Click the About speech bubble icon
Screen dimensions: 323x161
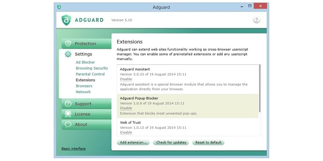(68, 124)
